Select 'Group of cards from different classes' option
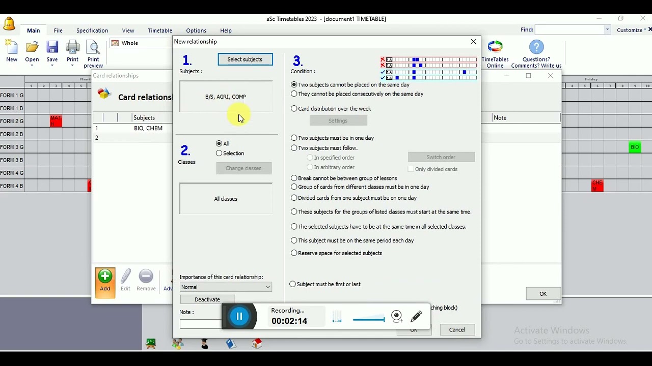652x366 pixels. 294,187
